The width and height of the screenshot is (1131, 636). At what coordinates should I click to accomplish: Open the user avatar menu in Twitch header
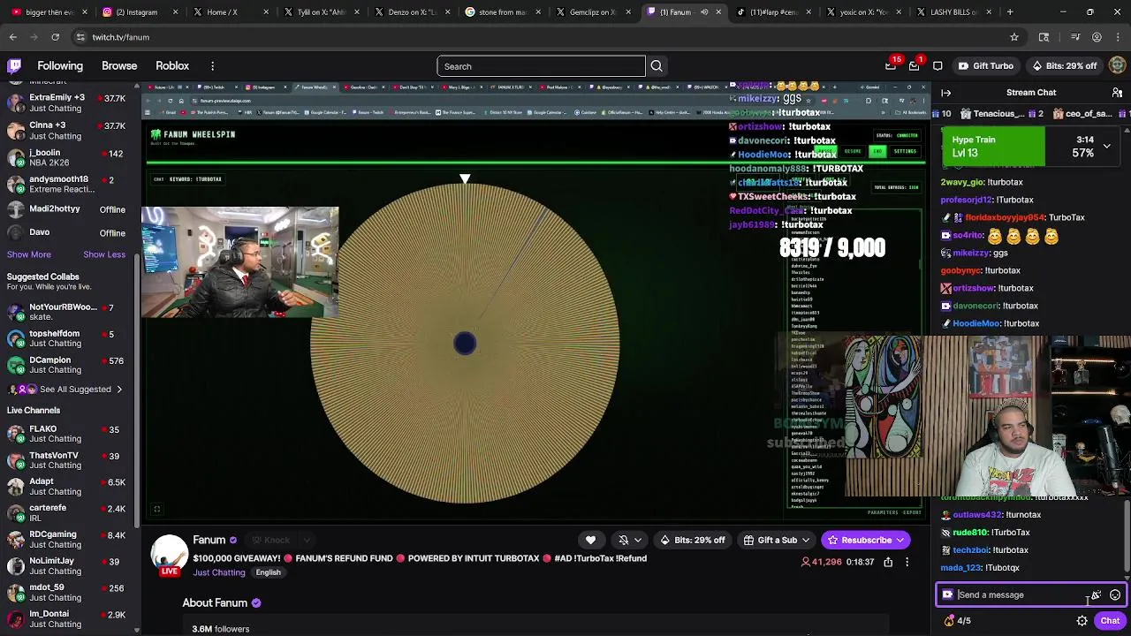(x=1118, y=66)
